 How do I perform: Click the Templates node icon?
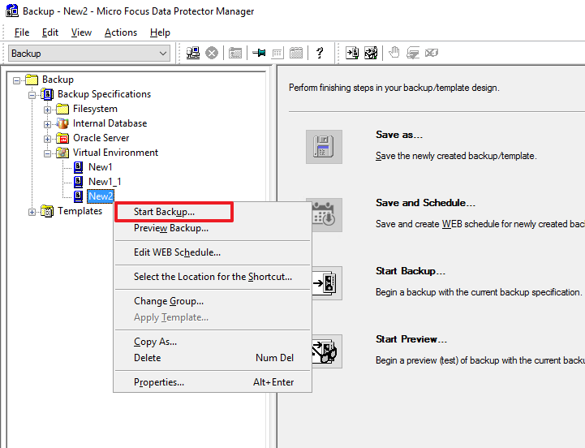[x=47, y=211]
